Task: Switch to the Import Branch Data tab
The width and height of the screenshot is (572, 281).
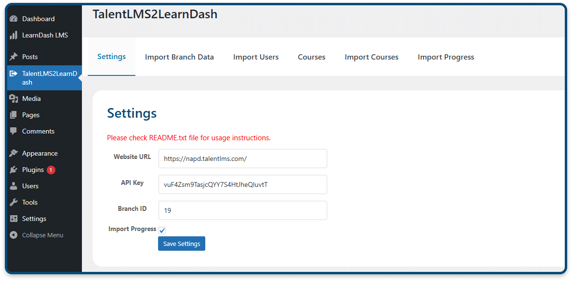Action: 179,57
